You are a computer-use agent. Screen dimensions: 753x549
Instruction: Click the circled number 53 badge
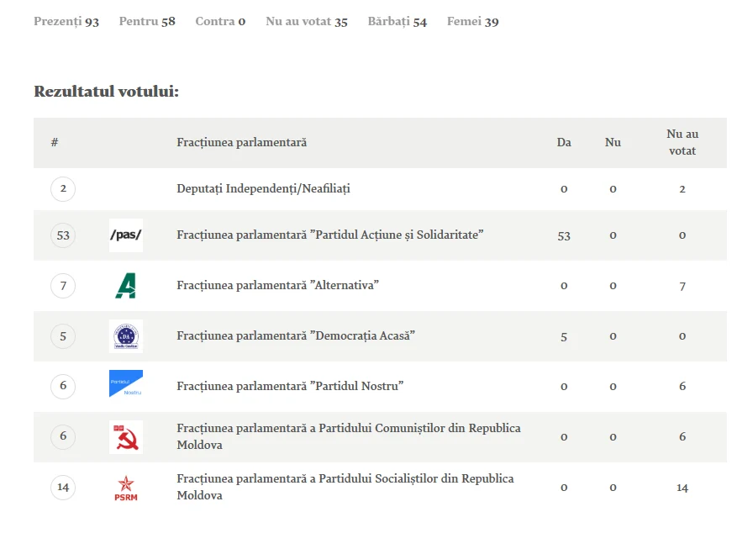[x=63, y=235]
